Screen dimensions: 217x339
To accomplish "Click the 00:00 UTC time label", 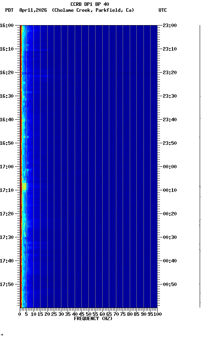I will click(170, 167).
